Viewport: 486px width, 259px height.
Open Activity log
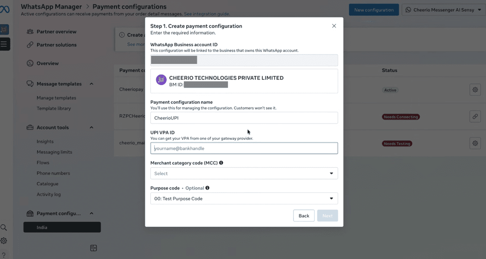tap(49, 194)
